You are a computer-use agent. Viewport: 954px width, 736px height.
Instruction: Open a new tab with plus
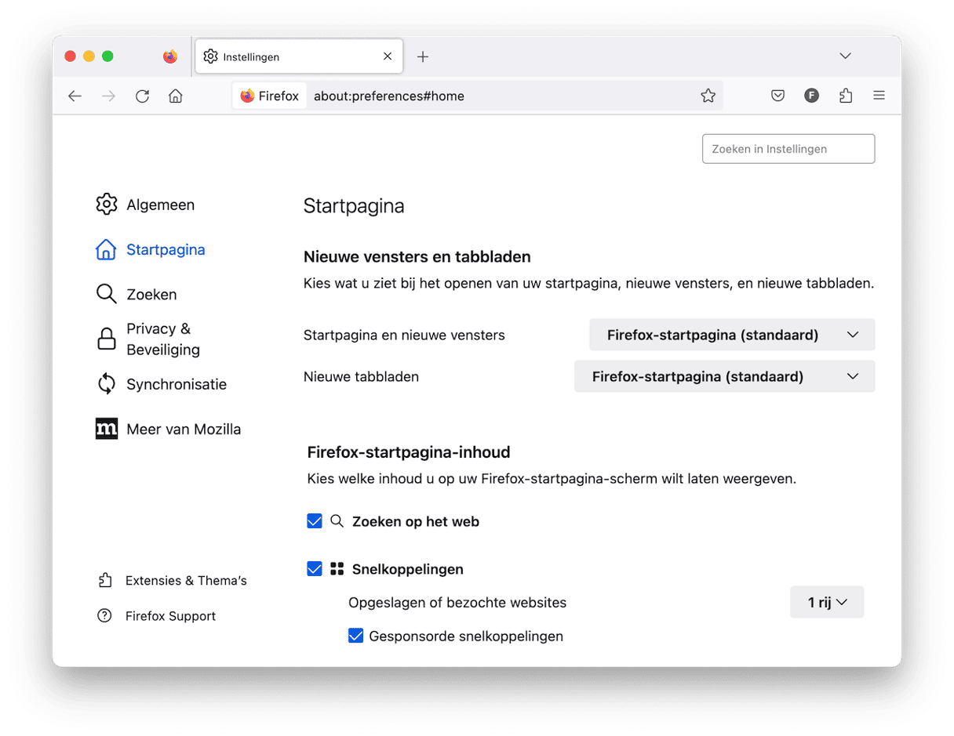(423, 56)
